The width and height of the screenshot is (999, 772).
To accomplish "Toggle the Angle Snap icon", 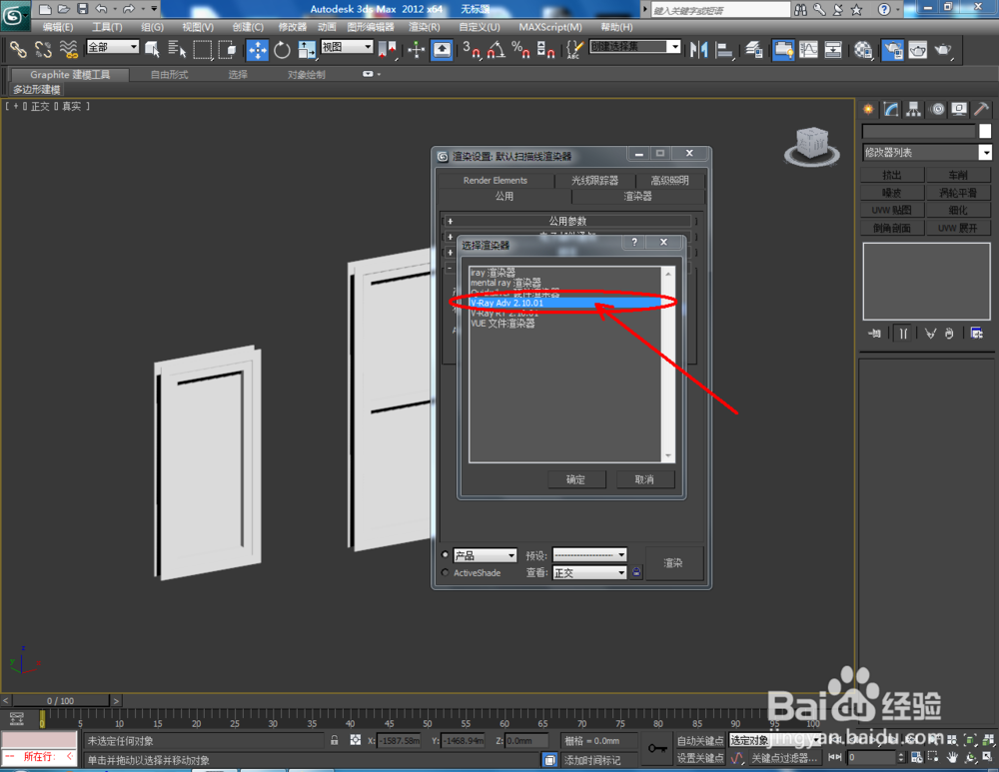I will (x=497, y=49).
